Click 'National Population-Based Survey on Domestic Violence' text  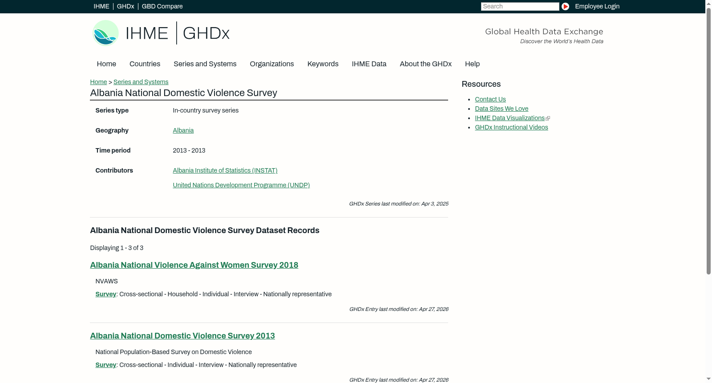[174, 352]
